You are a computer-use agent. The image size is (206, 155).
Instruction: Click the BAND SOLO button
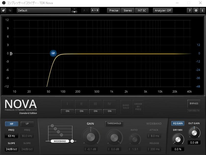pos(126,107)
